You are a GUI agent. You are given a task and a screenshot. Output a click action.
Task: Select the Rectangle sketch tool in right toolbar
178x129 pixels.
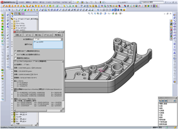[174, 24]
